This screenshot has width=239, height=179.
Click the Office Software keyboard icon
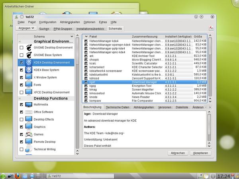click(29, 112)
